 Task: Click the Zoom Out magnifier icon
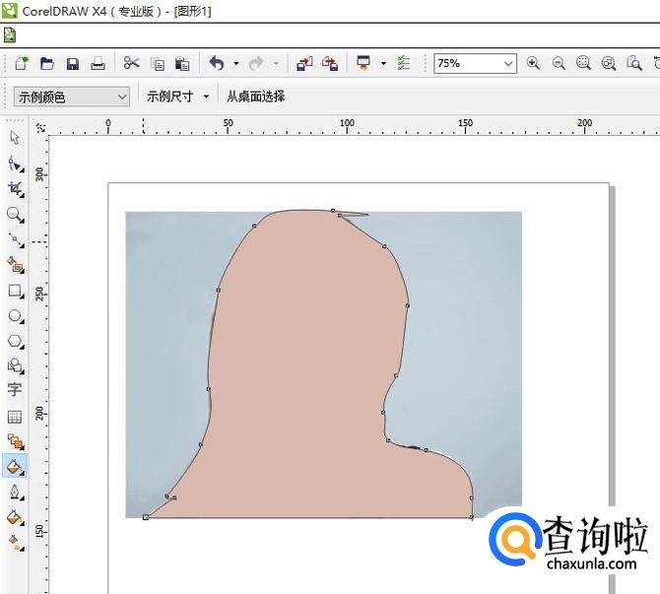tap(559, 64)
